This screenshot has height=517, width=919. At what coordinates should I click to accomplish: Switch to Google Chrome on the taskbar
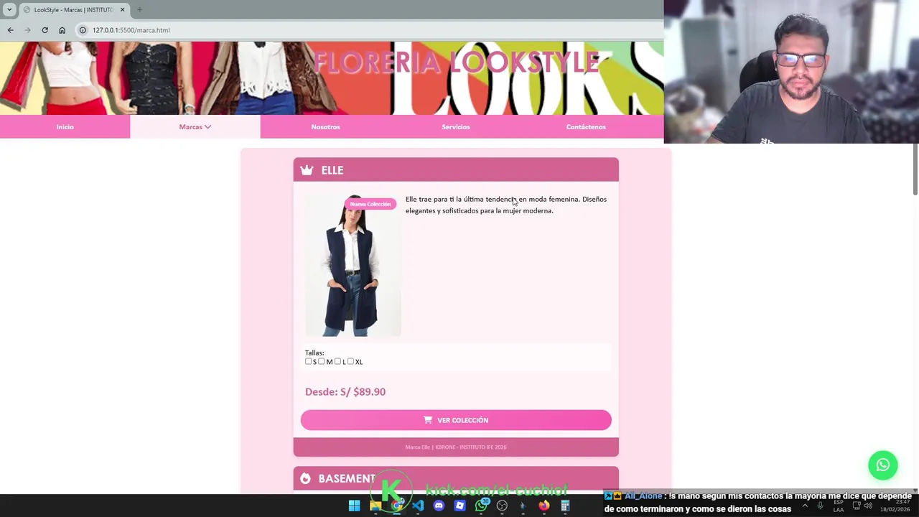(396, 506)
